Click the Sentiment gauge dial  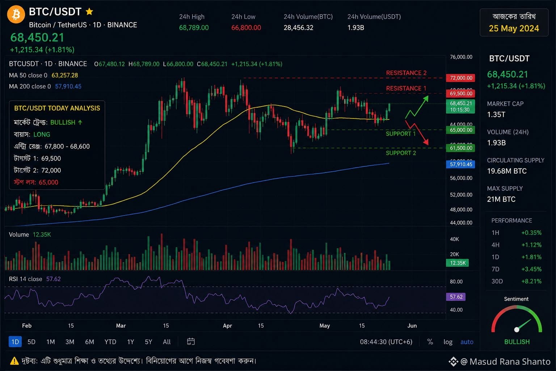(x=517, y=319)
